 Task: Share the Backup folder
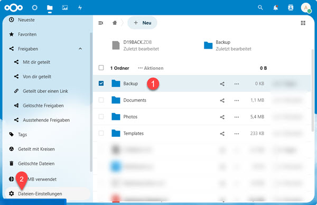(x=222, y=83)
